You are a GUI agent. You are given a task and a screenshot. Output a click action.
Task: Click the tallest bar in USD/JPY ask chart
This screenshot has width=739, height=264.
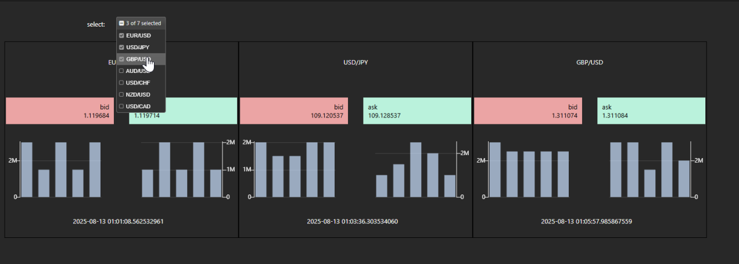[415, 170]
